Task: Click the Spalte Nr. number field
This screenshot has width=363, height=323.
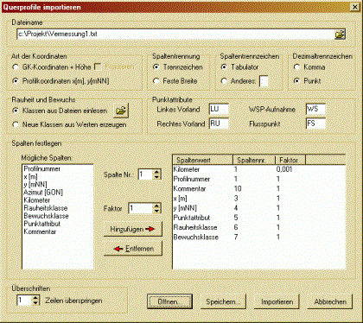Action: click(x=146, y=174)
